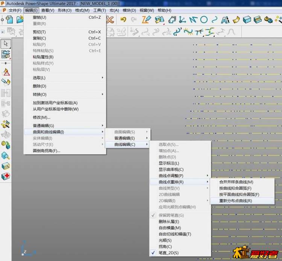Open the Surface tool icon
This screenshot has width=282, height=261.
coord(236,20)
